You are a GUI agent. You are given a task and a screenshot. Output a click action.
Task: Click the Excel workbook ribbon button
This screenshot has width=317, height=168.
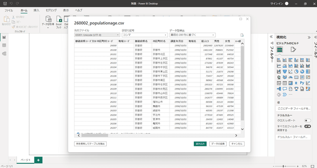[59, 22]
